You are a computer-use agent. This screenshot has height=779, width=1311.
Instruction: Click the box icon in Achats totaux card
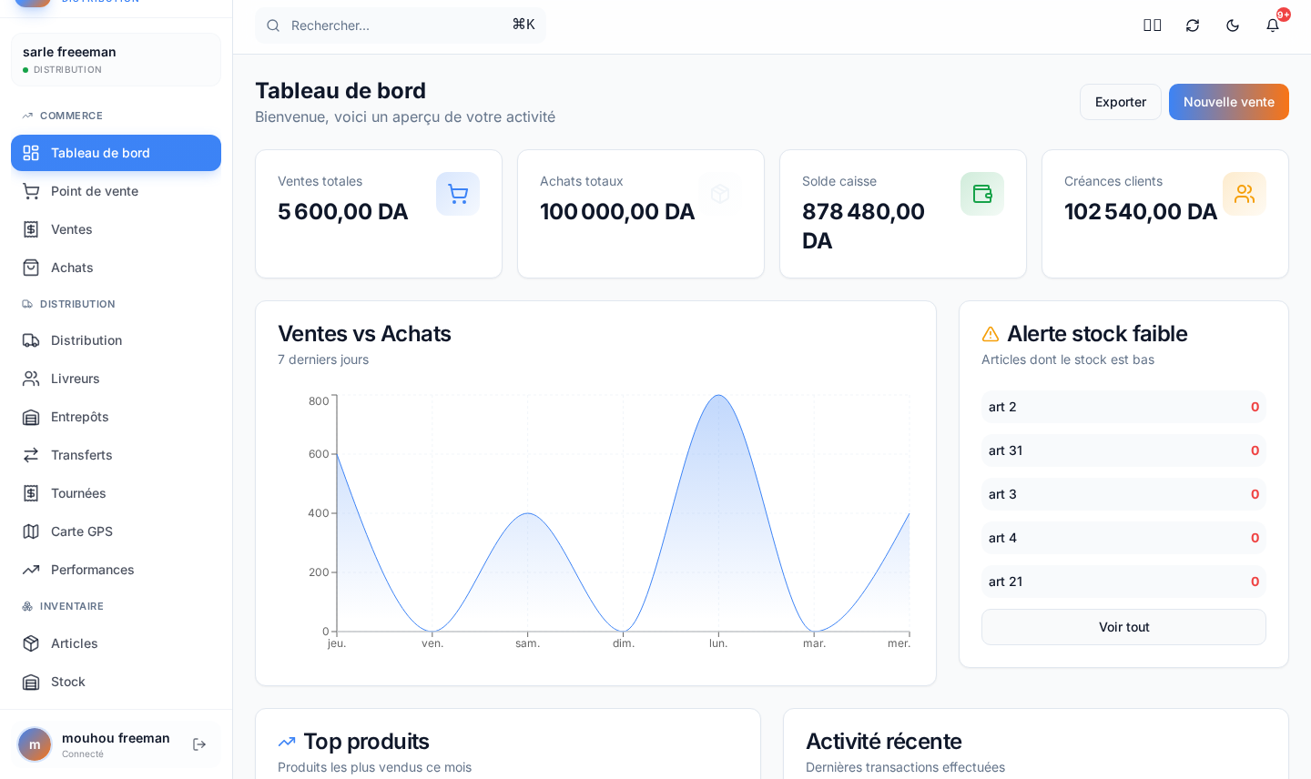(x=720, y=194)
